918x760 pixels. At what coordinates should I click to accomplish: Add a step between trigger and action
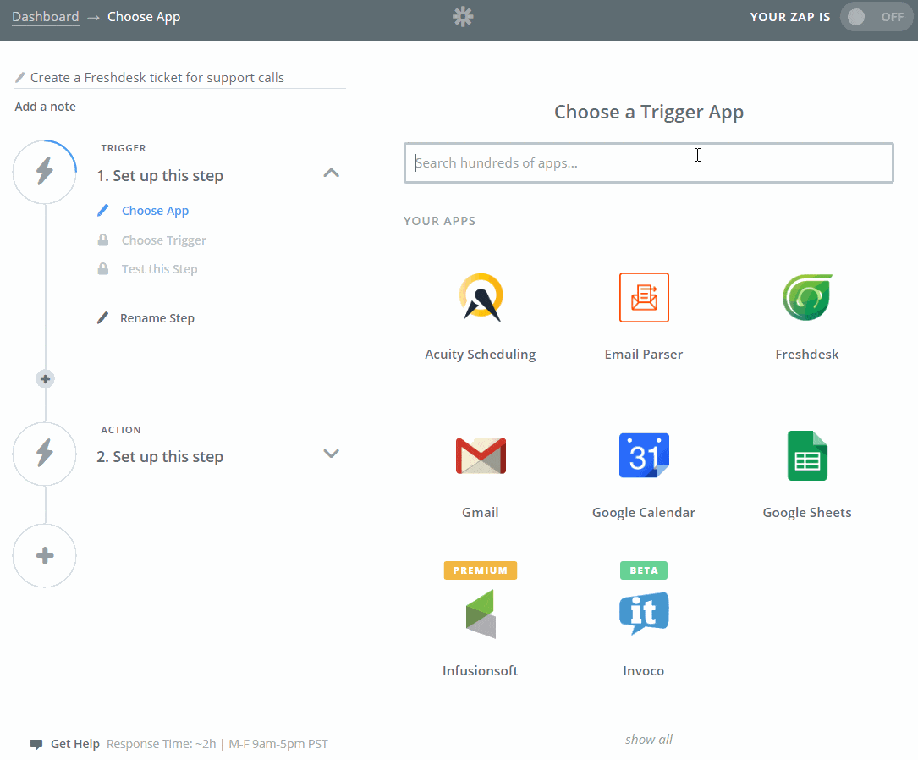coord(45,379)
